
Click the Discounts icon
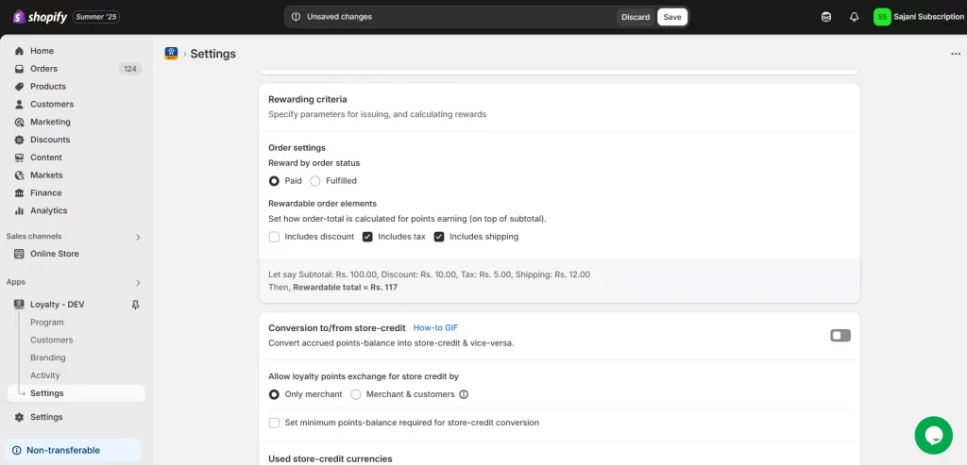pos(19,140)
